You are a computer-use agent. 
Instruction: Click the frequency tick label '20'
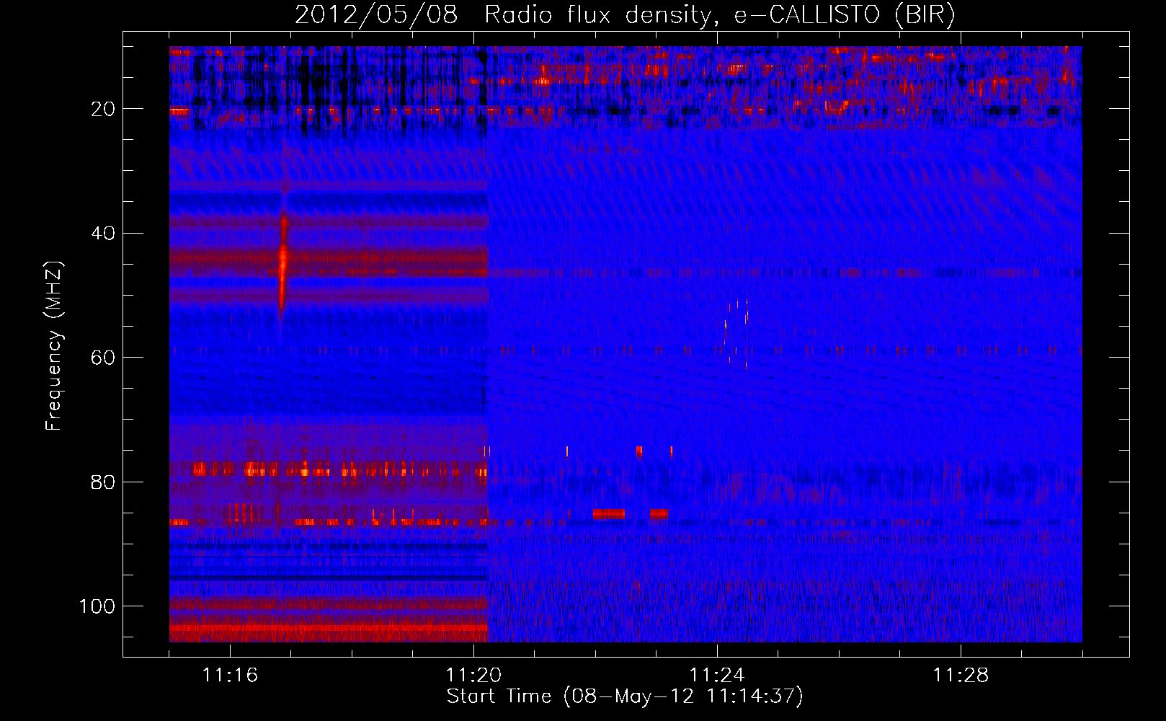104,109
